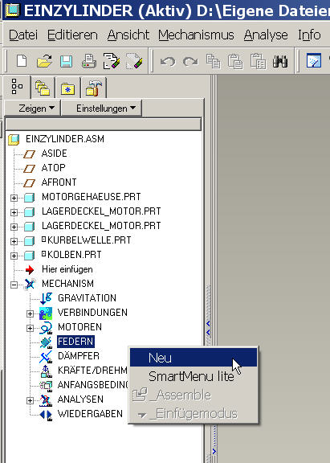Expand the MOTORGEHAEUSE.PRT node
Viewport: 330px width, 463px height.
click(x=14, y=198)
